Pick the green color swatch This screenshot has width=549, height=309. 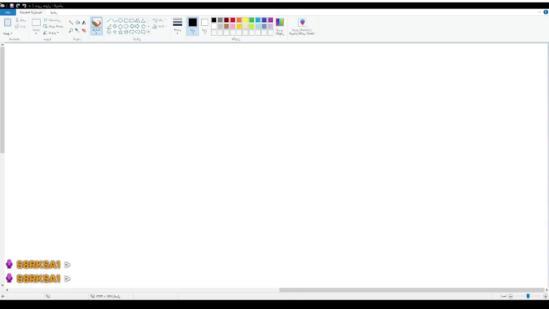pos(252,20)
